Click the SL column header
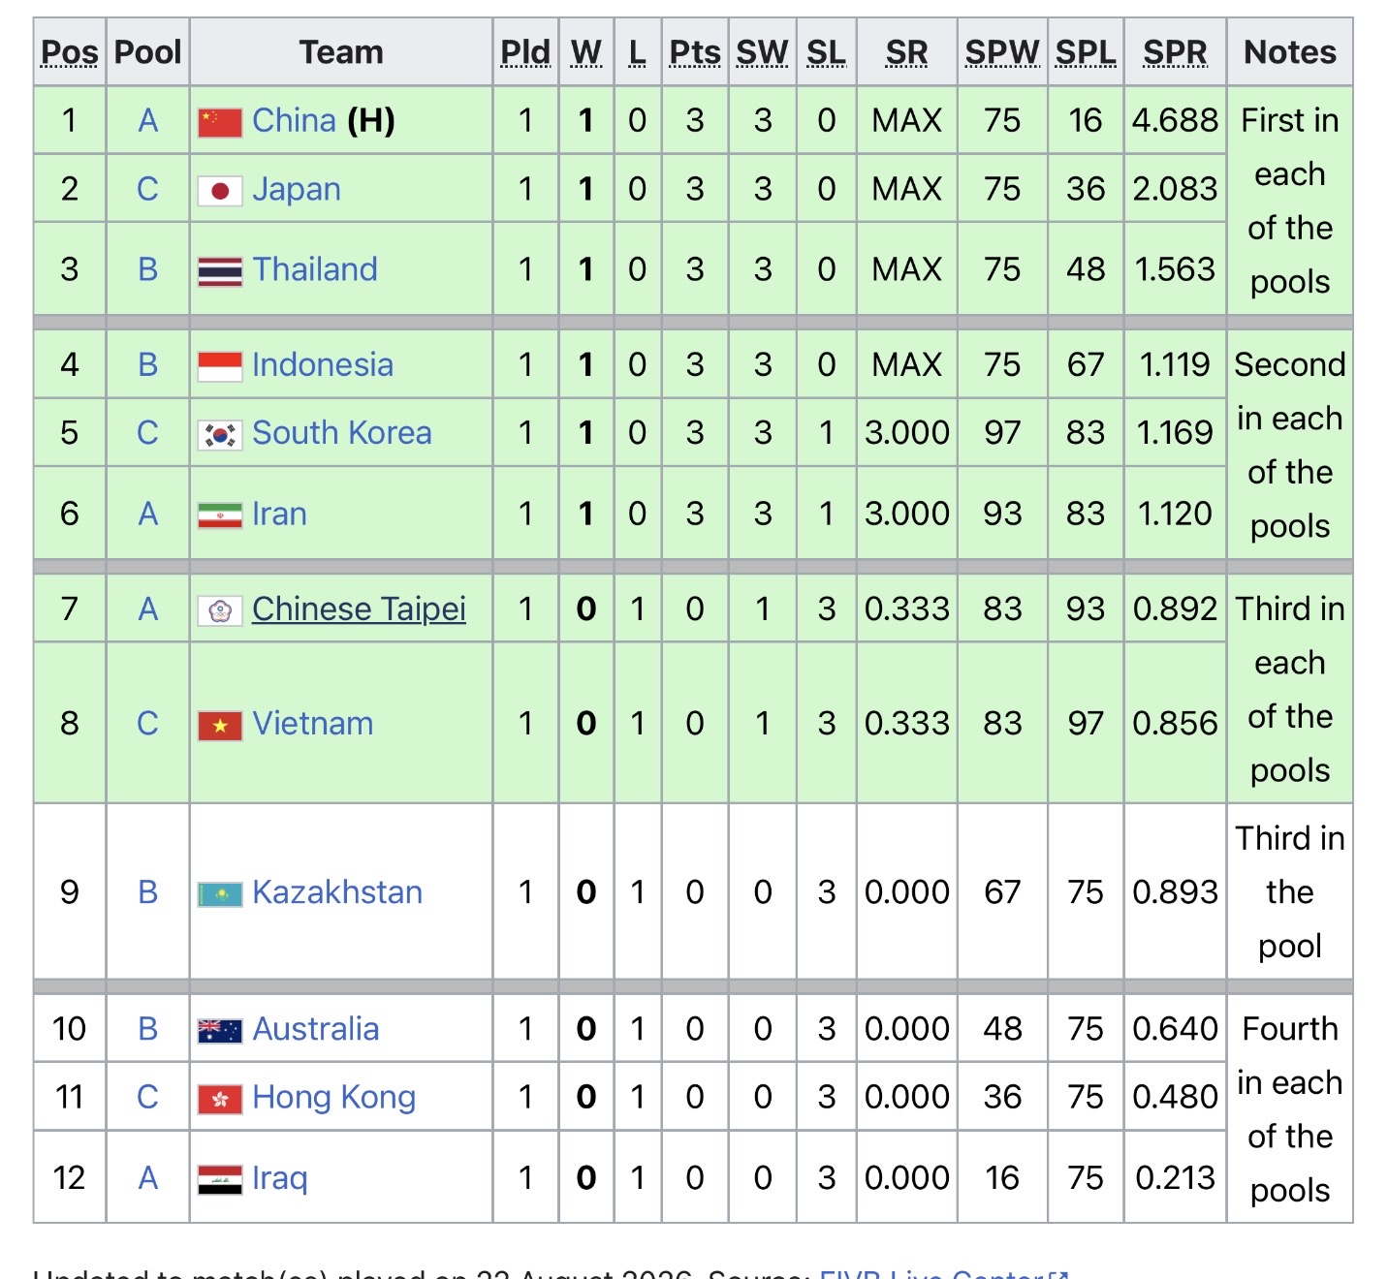This screenshot has width=1388, height=1279. pyautogui.click(x=827, y=52)
